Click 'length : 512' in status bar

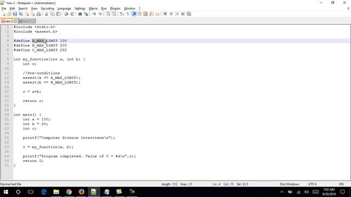pyautogui.click(x=169, y=184)
